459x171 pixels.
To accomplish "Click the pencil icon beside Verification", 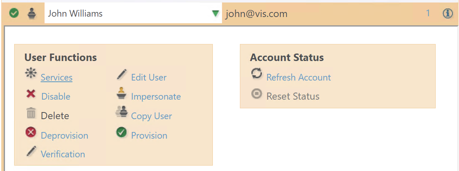I will click(x=31, y=151).
